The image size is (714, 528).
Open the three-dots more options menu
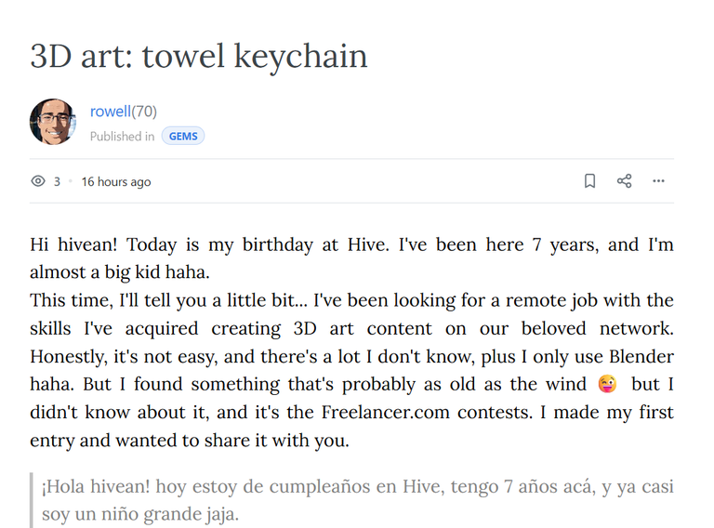pos(658,181)
